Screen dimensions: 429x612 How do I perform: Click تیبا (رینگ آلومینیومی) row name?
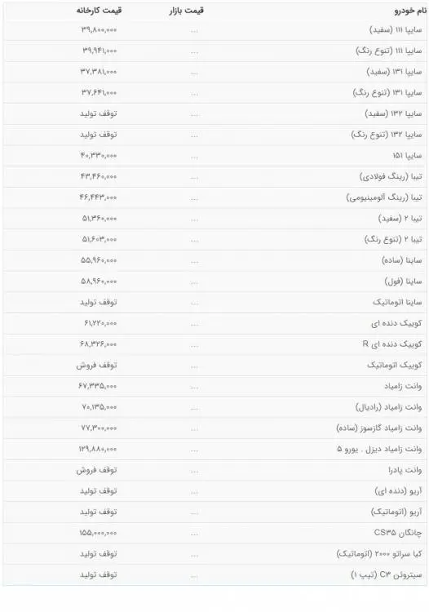[x=384, y=197]
